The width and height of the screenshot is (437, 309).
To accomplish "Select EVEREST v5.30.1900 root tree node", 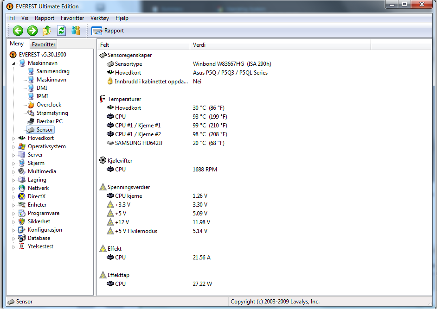I will [x=42, y=55].
